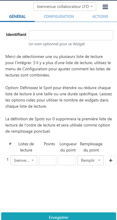Click the row number 1 in the table
The image size is (117, 220).
pos(8,159)
